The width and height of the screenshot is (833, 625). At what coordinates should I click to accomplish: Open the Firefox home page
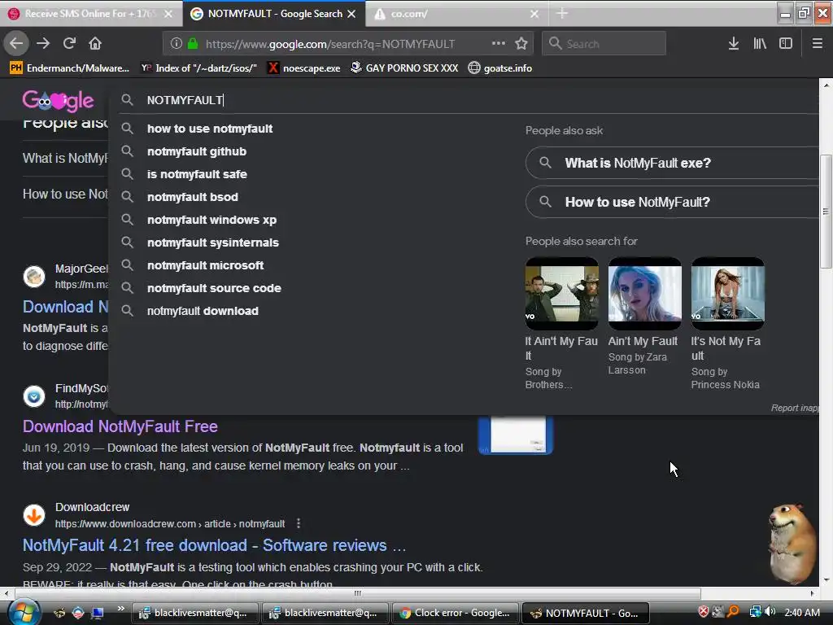[95, 44]
